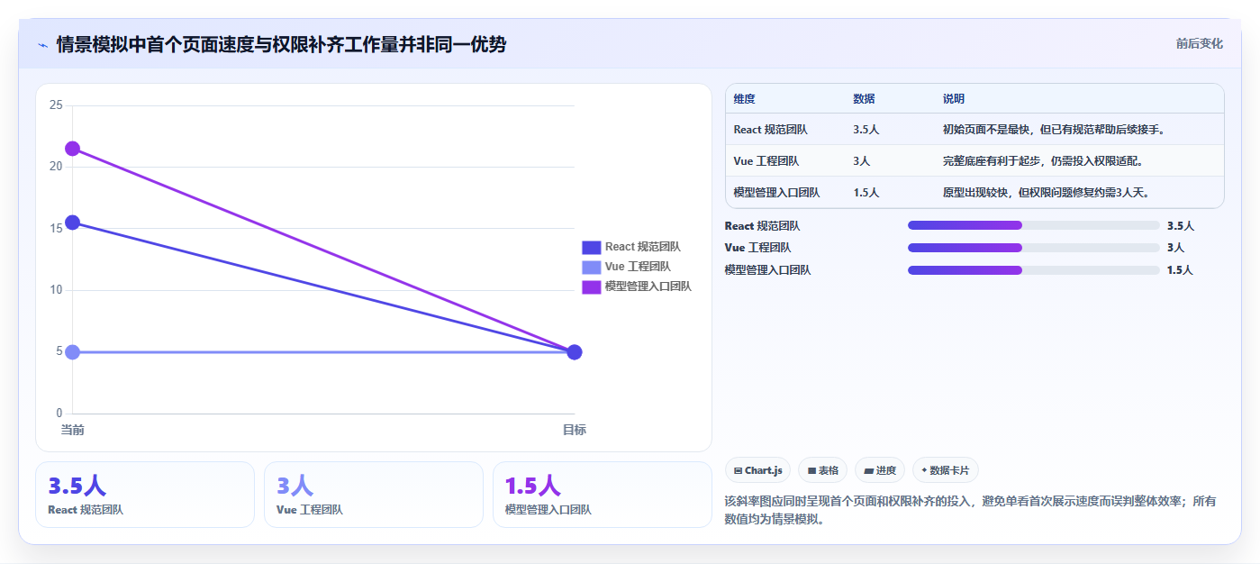Click Vue 工程团队 legend label in chart
Image resolution: width=1260 pixels, height=564 pixels.
(638, 267)
